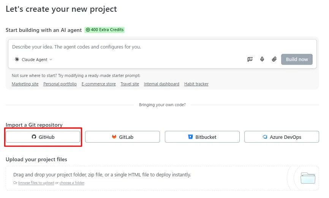
Task: Select the Personal portfolio starter prompt
Action: [x=60, y=84]
